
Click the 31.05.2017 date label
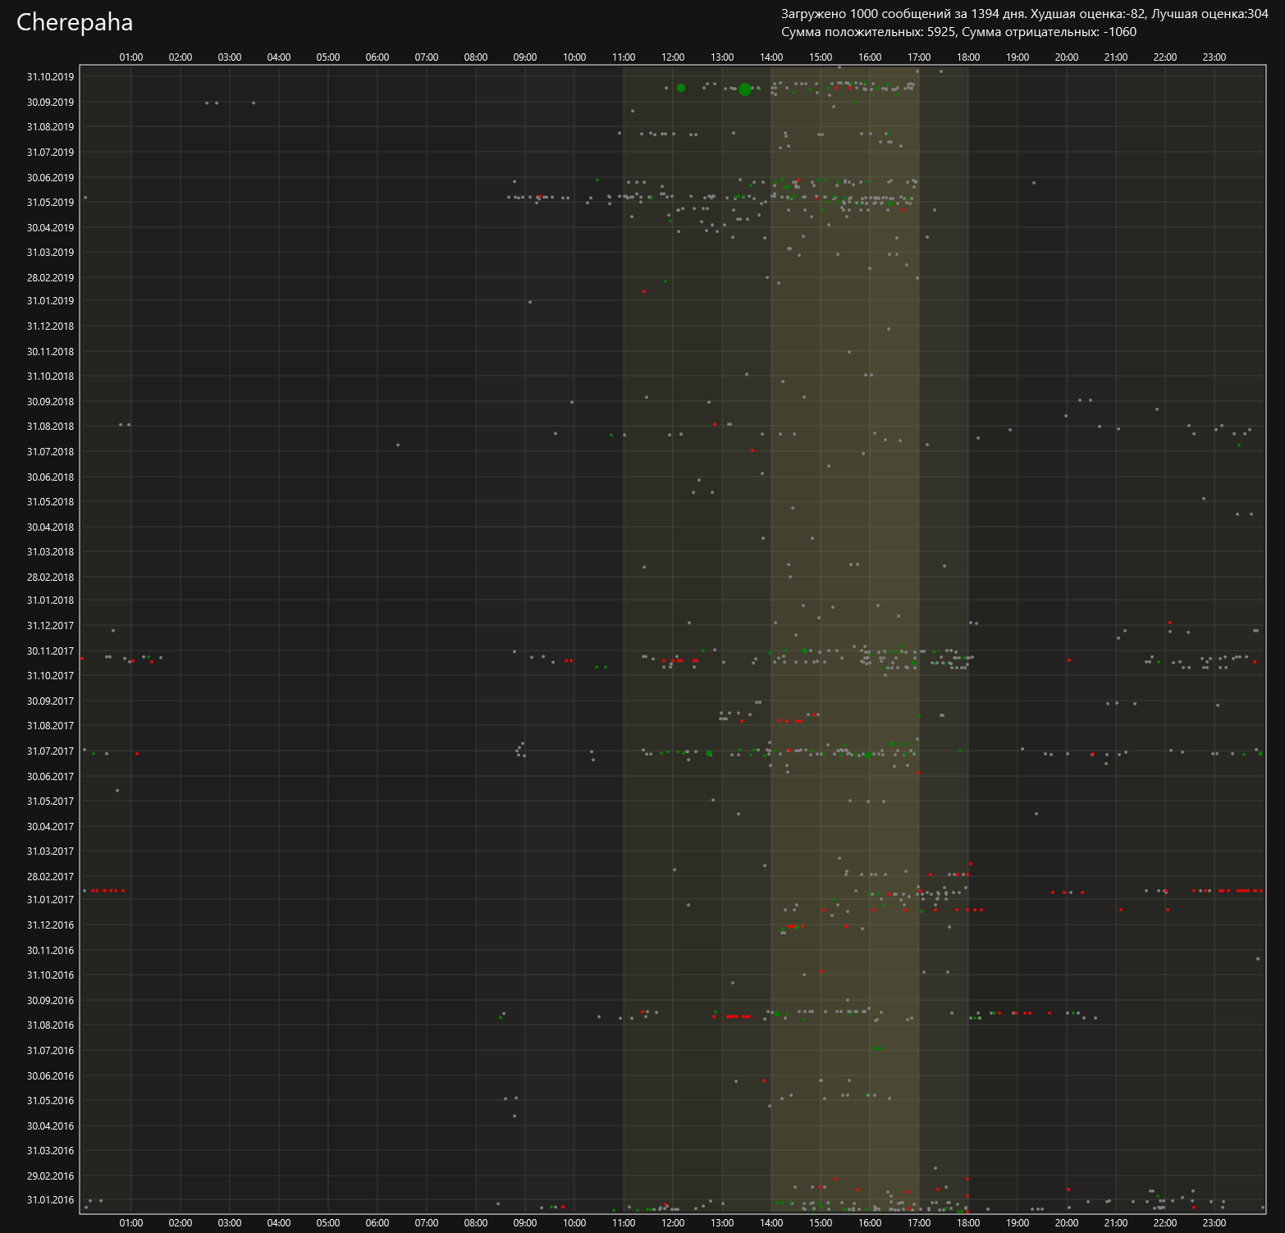pyautogui.click(x=50, y=801)
